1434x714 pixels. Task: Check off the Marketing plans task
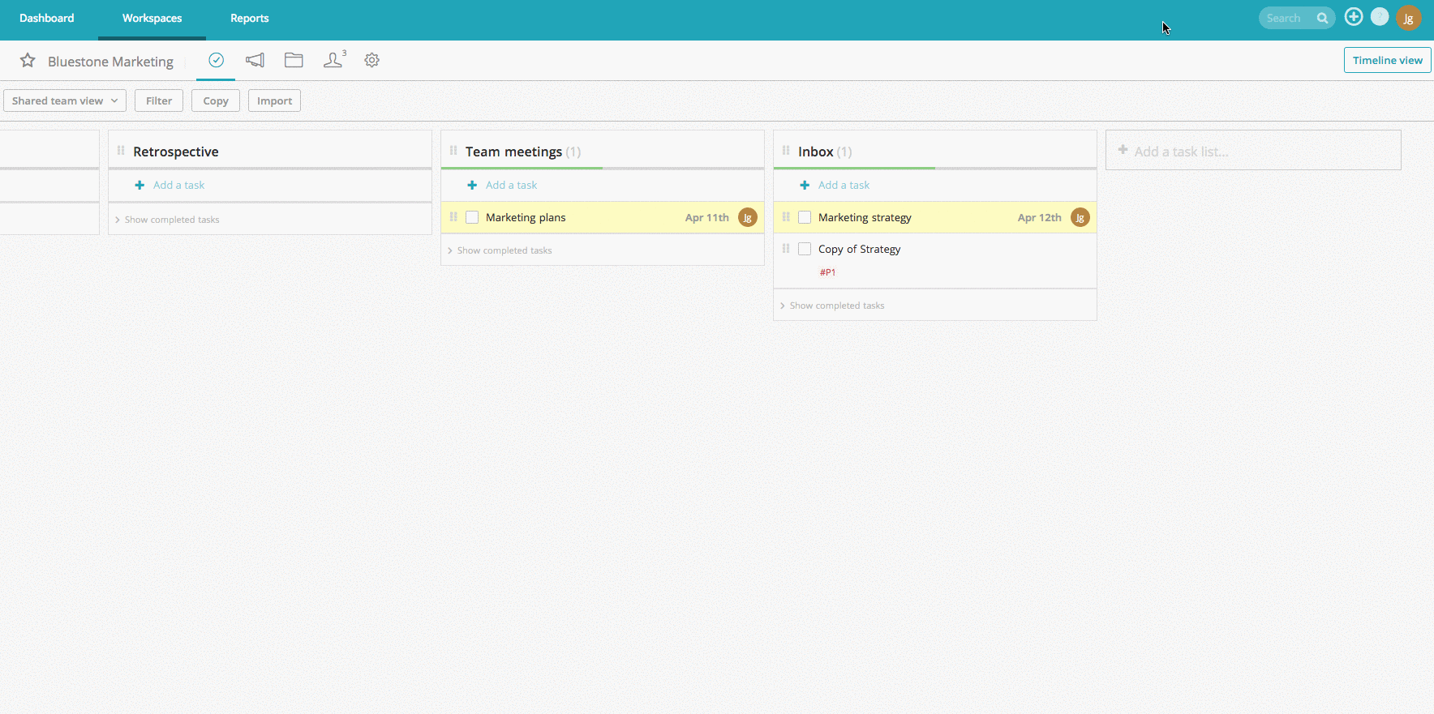(472, 217)
